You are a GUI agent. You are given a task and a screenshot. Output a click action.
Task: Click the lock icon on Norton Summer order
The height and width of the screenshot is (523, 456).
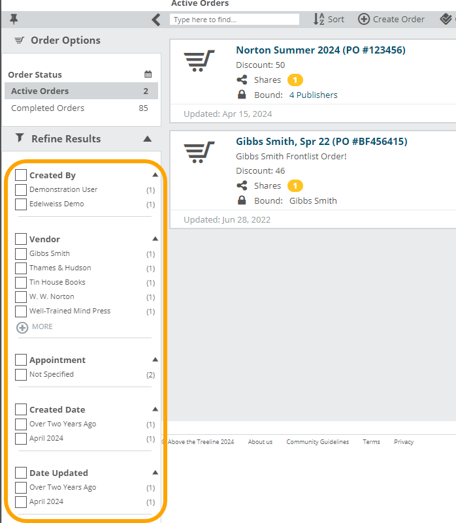[242, 95]
